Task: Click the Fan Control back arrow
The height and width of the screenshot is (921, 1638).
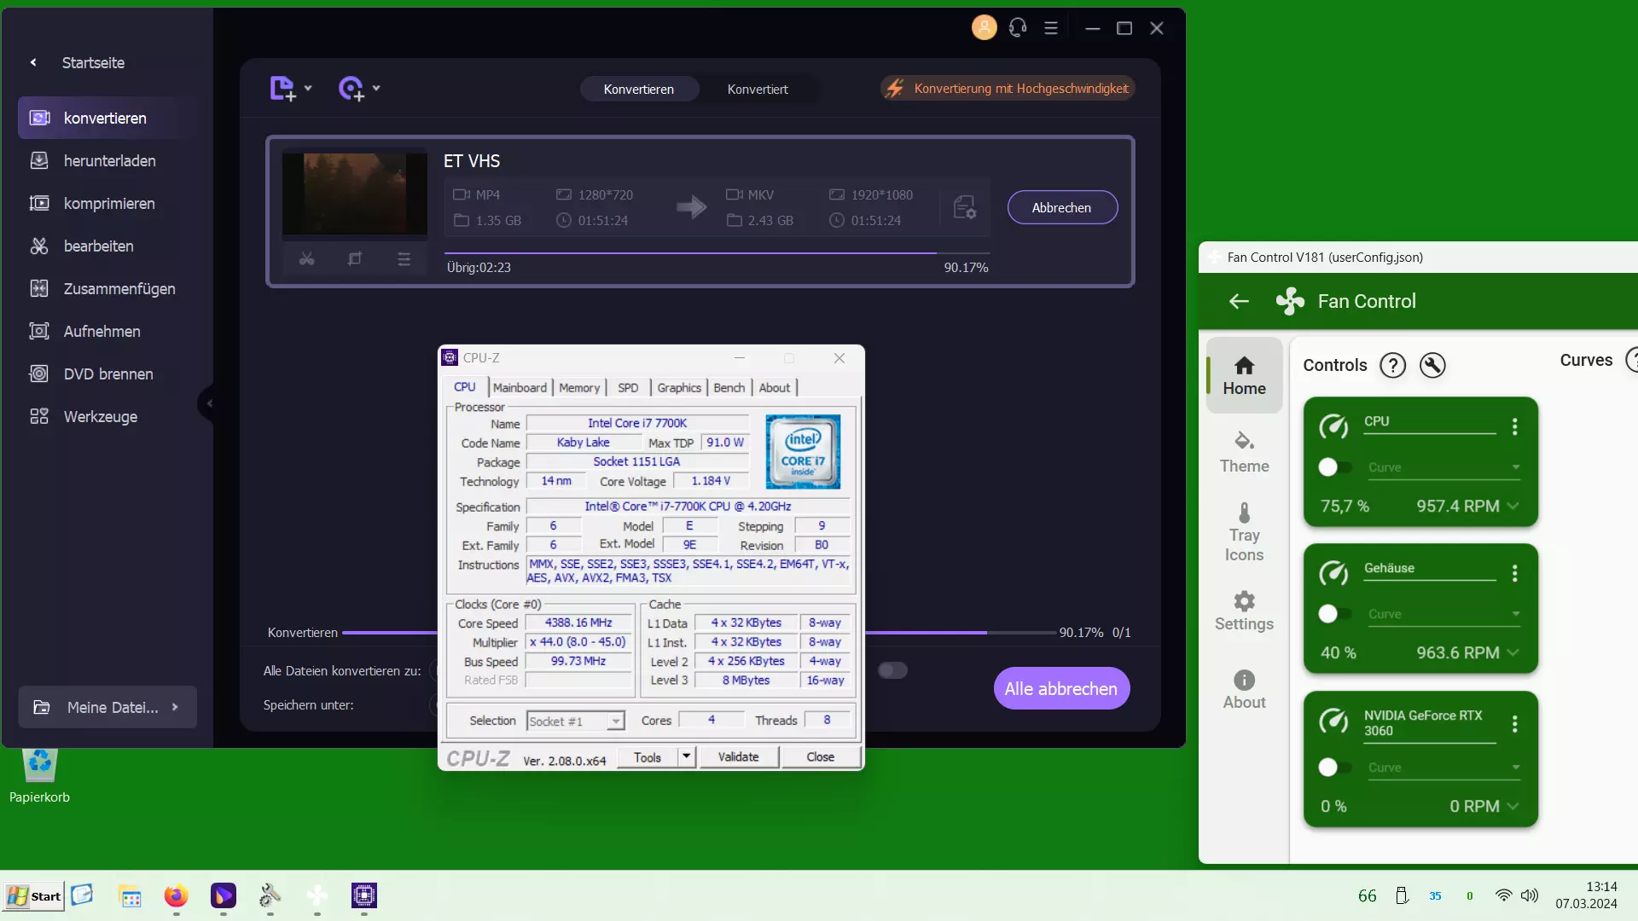Action: click(1239, 301)
